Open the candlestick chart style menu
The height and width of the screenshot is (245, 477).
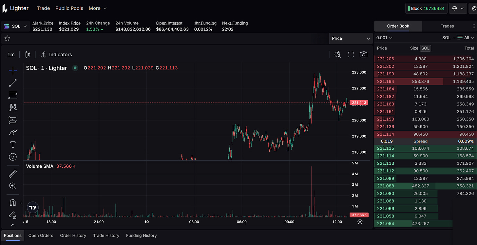coord(28,54)
